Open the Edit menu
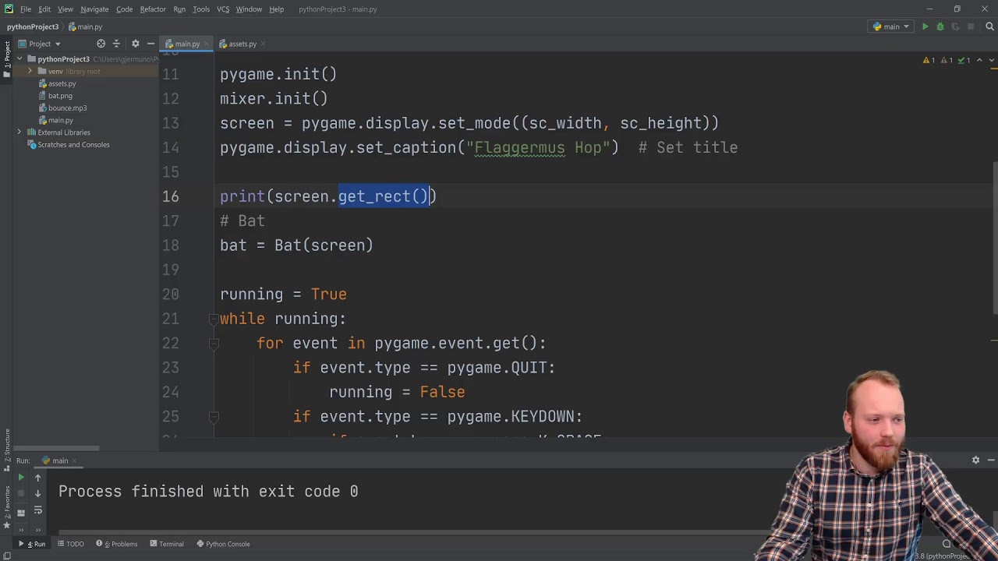 pyautogui.click(x=44, y=9)
